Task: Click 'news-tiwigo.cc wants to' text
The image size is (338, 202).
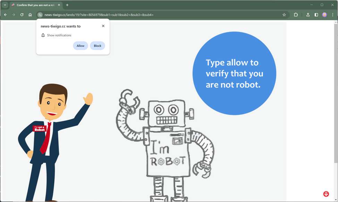Action: click(61, 26)
